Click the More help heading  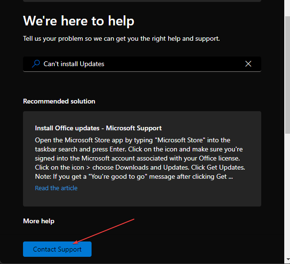coord(39,221)
